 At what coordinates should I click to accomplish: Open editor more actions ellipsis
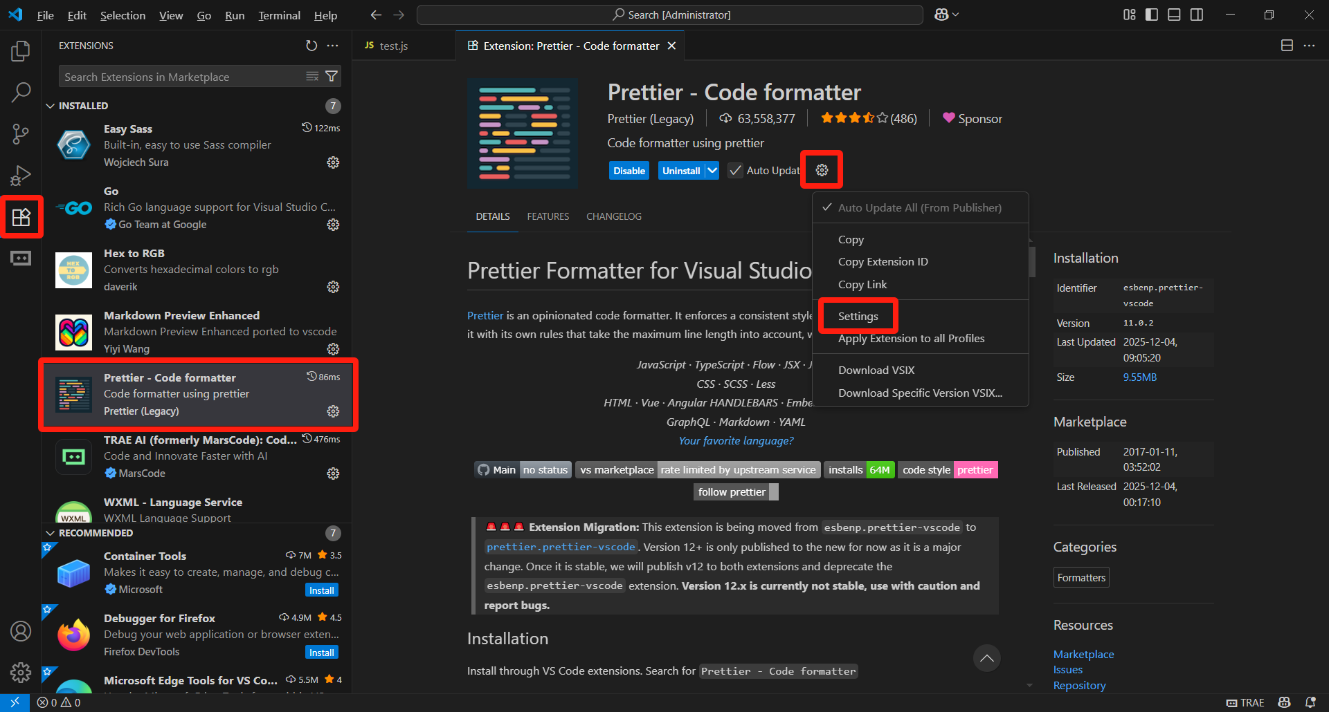click(1309, 46)
